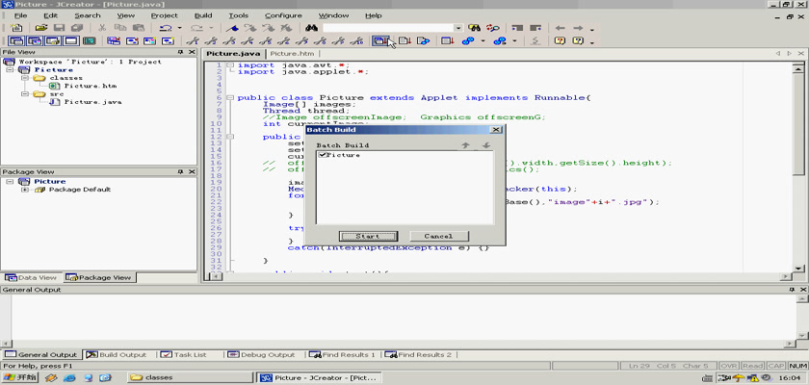Collapse the class fold marker on line 6

tap(230, 97)
